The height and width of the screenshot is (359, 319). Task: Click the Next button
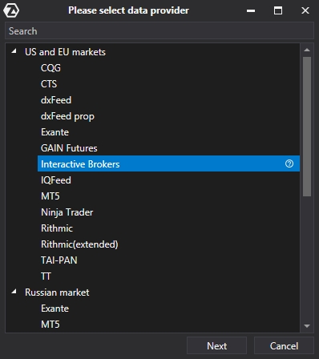(x=216, y=346)
